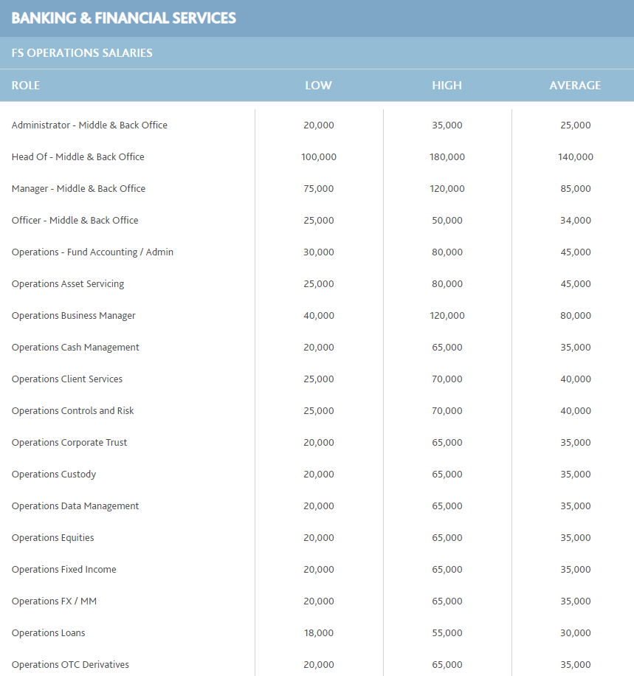Click the 'FS OPERATIONS SALARIES' subheading

(82, 52)
